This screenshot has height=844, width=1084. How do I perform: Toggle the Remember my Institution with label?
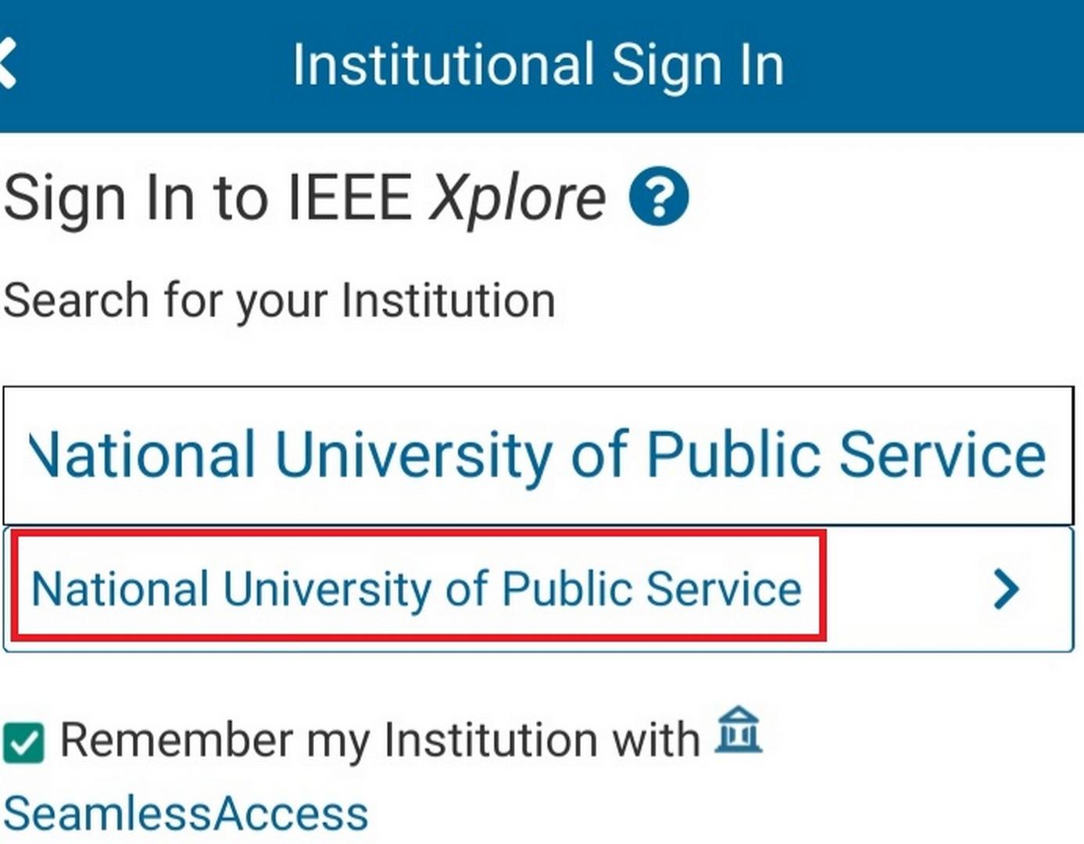coord(380,739)
